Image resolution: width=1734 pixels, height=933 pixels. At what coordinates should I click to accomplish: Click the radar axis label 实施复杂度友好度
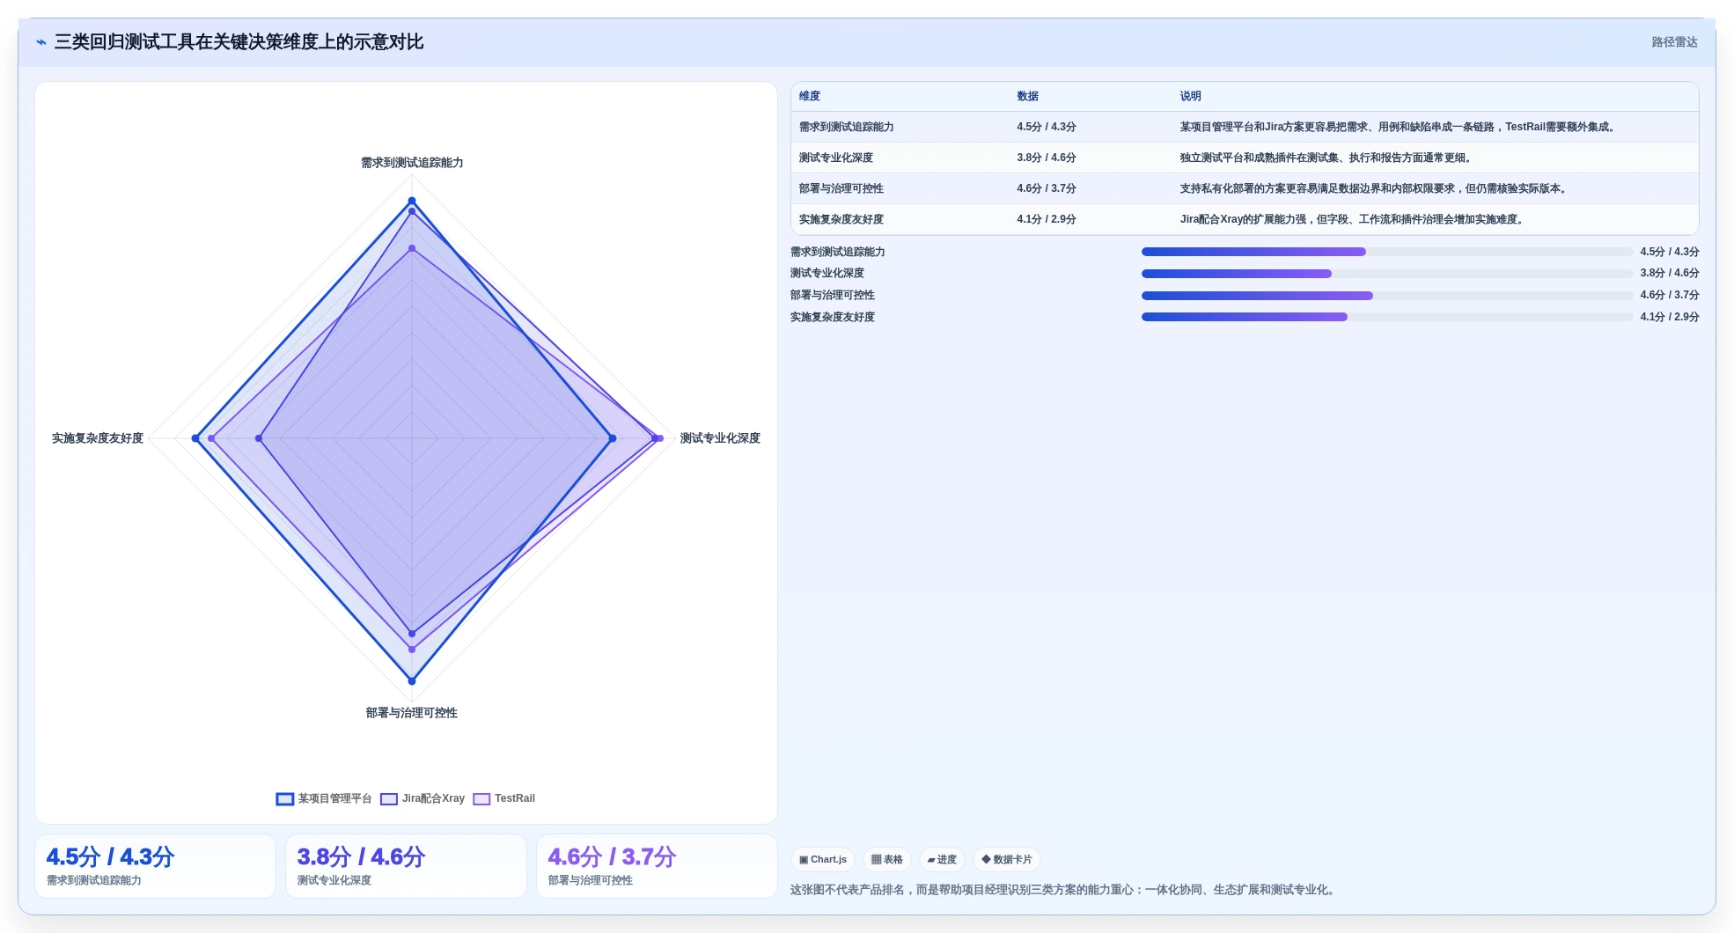point(98,438)
